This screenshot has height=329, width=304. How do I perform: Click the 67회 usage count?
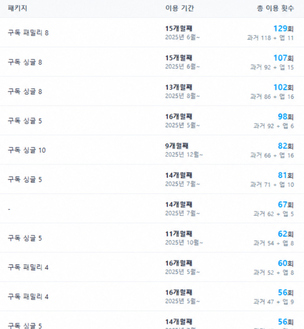point(286,205)
